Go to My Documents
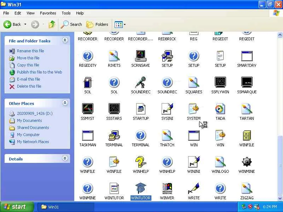Viewport: 283px width, 212px height. pyautogui.click(x=29, y=120)
